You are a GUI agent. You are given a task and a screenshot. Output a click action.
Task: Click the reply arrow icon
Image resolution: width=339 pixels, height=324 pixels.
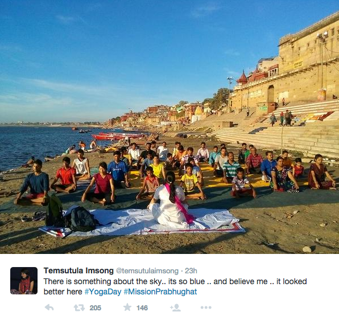49,307
